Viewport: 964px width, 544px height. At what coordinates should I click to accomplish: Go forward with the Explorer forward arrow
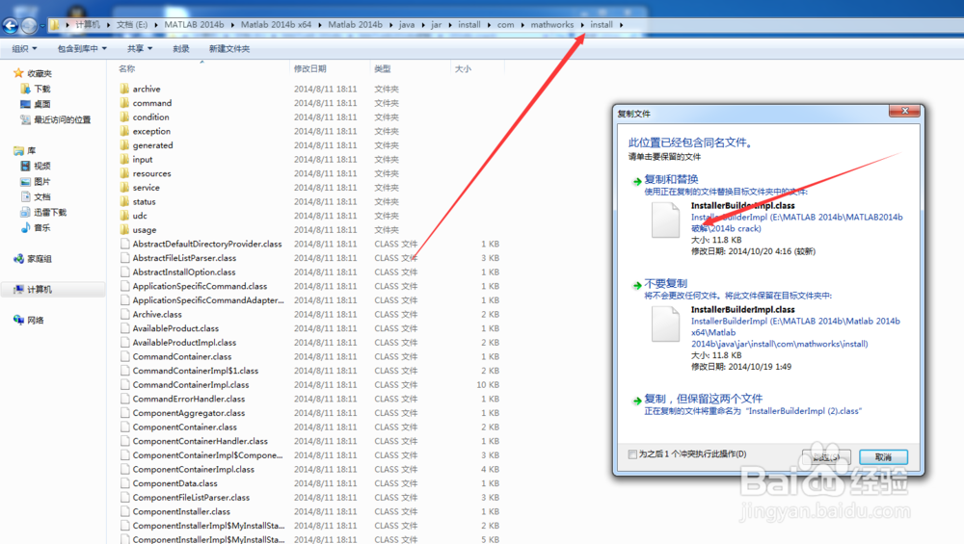[x=29, y=25]
